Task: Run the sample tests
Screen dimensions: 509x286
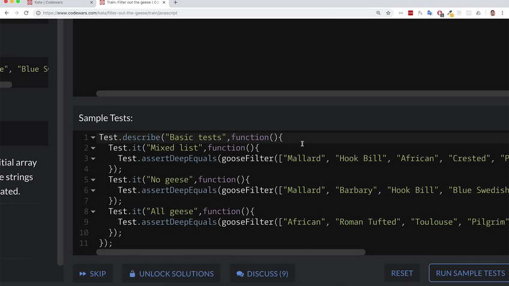Action: (469, 273)
